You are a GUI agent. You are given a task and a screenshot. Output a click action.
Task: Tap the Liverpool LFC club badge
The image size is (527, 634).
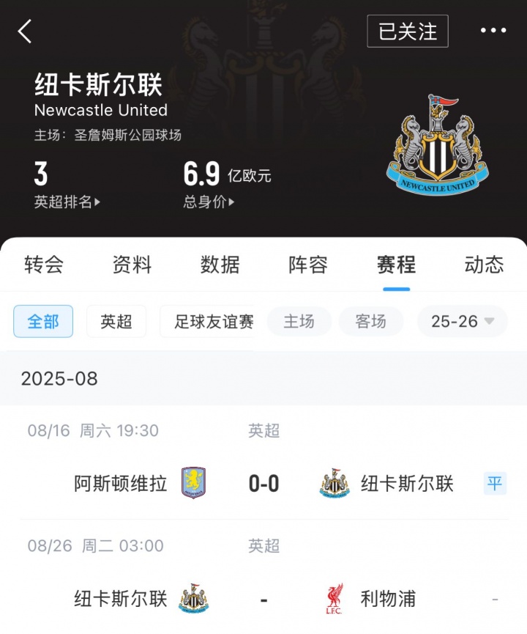[x=334, y=598]
